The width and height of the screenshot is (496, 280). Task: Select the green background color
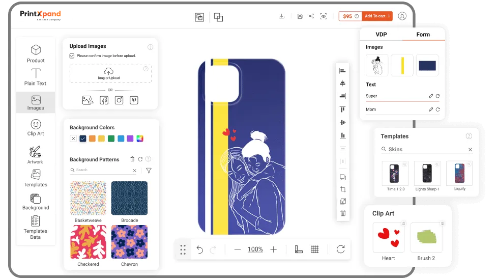pyautogui.click(x=111, y=138)
